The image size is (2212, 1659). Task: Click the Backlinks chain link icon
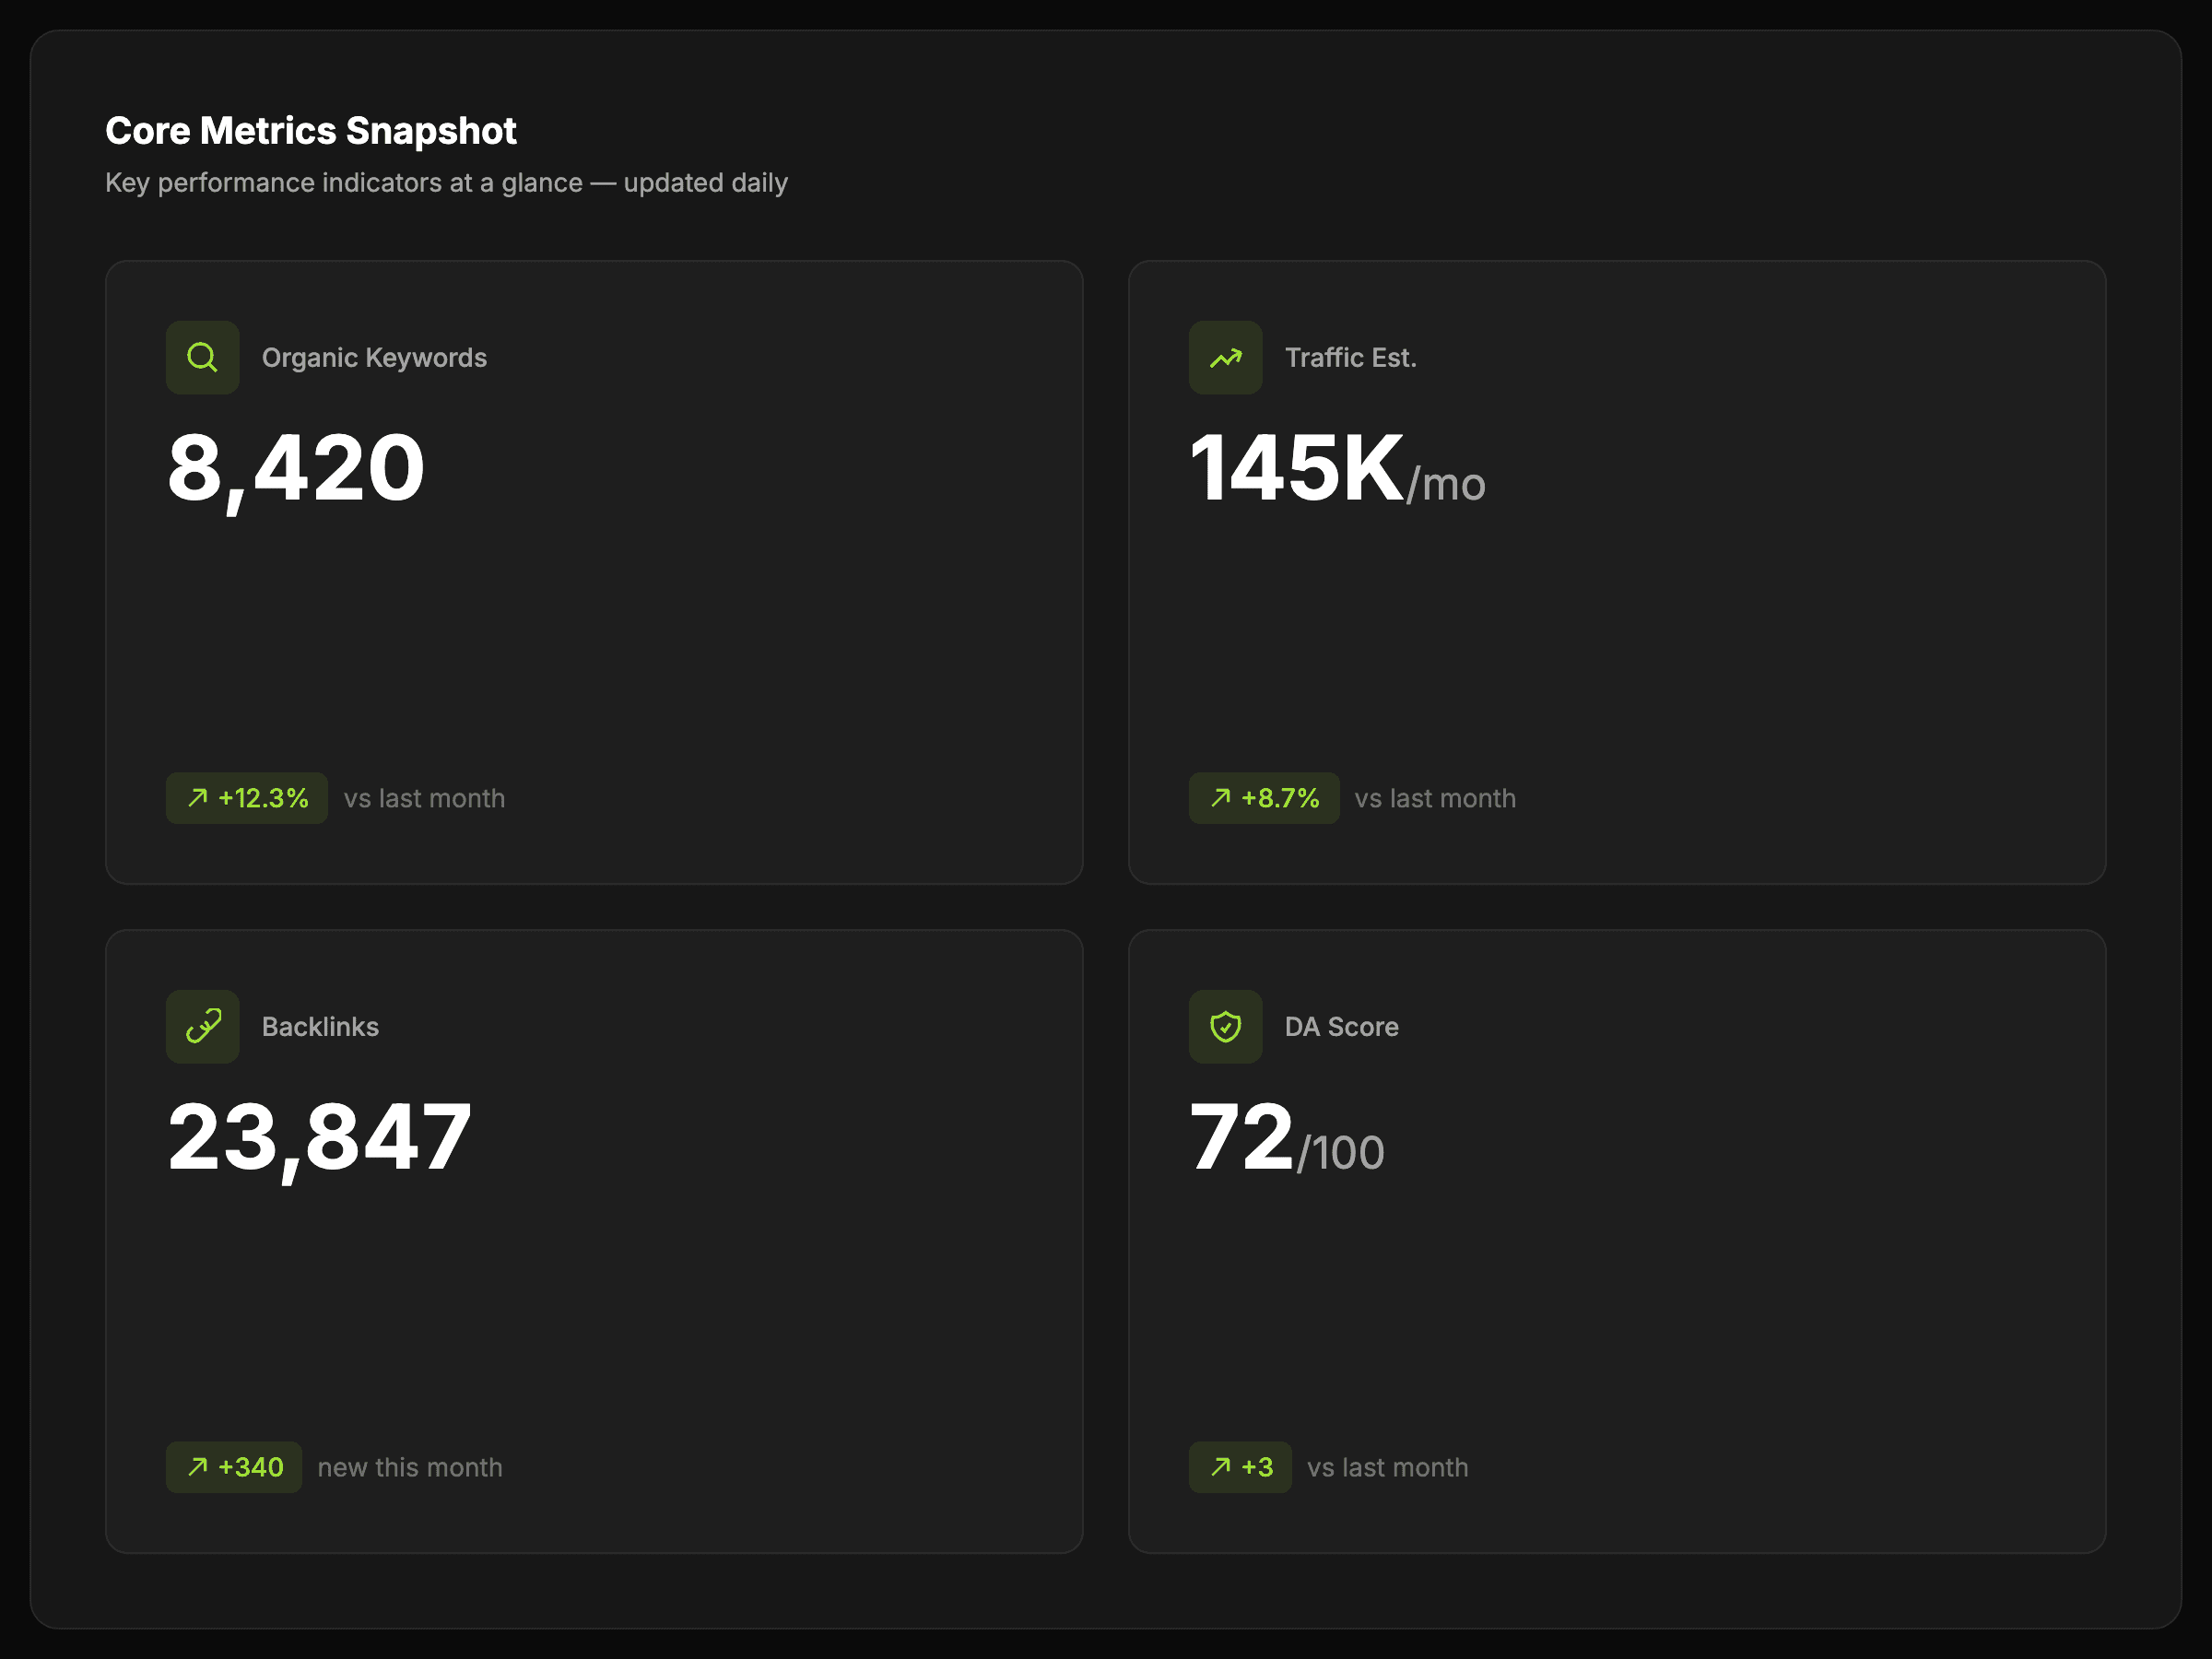tap(202, 1026)
